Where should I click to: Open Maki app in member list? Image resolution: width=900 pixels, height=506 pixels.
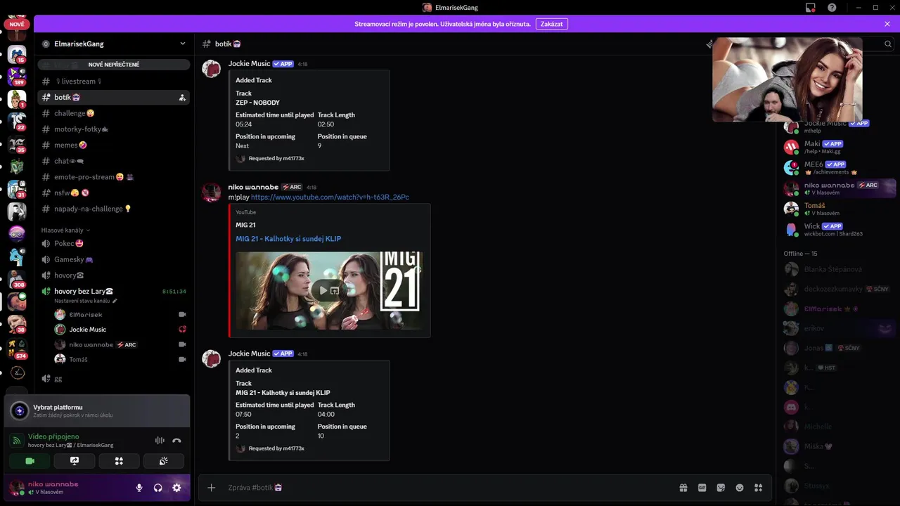click(x=840, y=147)
